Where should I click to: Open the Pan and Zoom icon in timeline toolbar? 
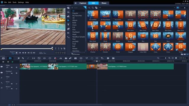[97, 58]
